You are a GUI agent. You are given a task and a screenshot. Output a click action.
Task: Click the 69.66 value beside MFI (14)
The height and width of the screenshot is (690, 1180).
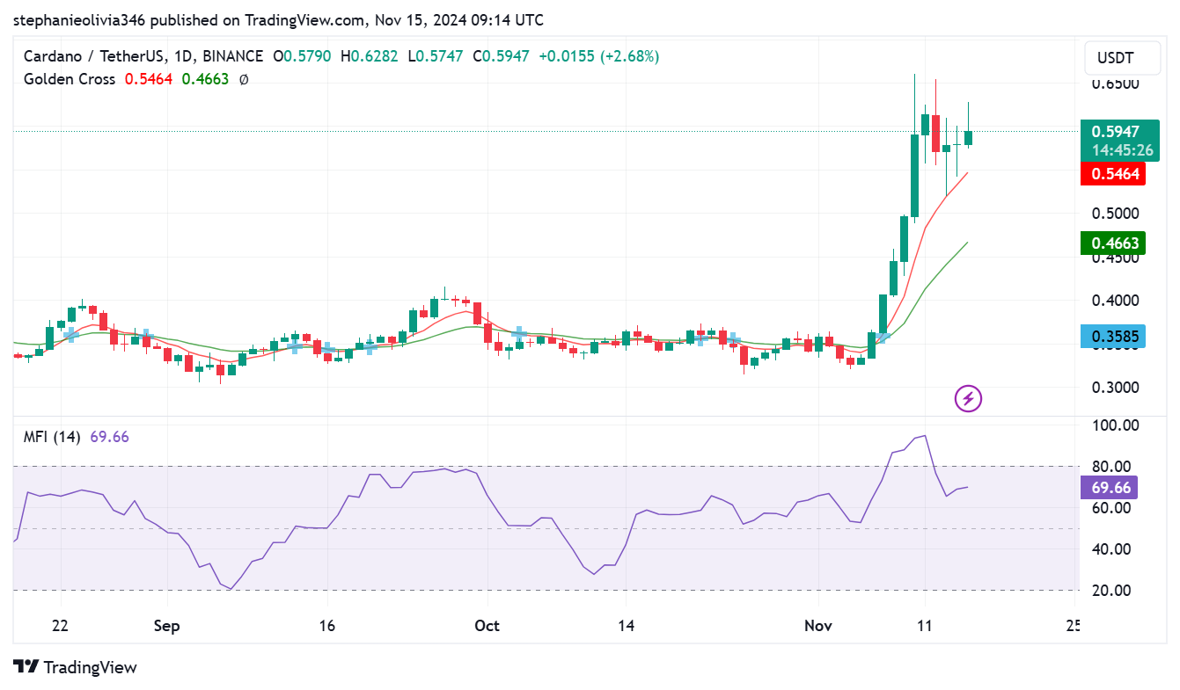pyautogui.click(x=109, y=436)
